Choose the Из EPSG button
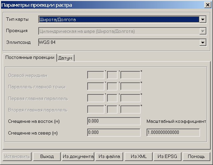The height and width of the screenshot is (165, 213). point(169,156)
